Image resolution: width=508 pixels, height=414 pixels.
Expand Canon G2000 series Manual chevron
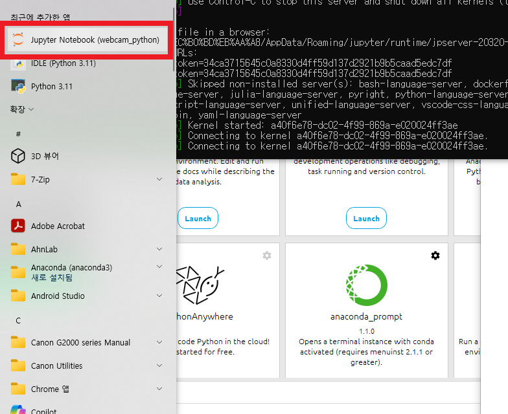[159, 342]
